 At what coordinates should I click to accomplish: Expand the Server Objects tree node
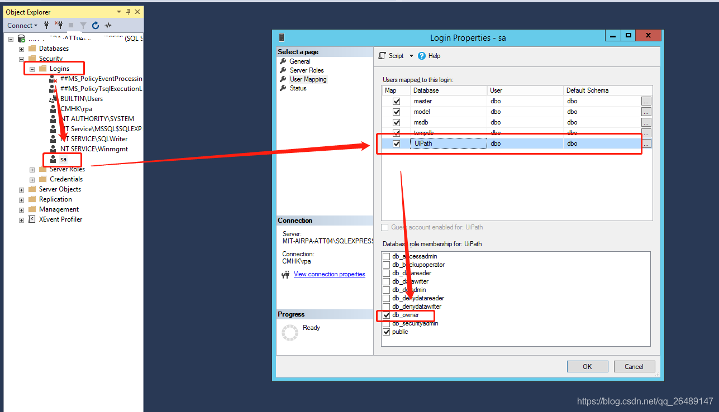(21, 189)
